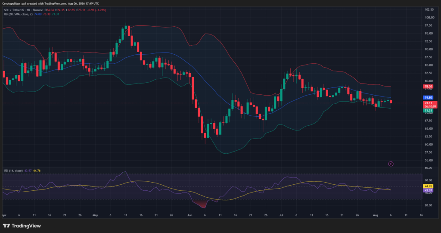
Task: Click the Jul label on time axis
Action: (x=281, y=215)
